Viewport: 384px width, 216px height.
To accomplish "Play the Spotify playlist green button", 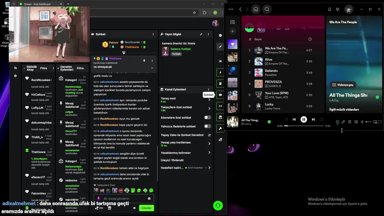I will (x=249, y=28).
